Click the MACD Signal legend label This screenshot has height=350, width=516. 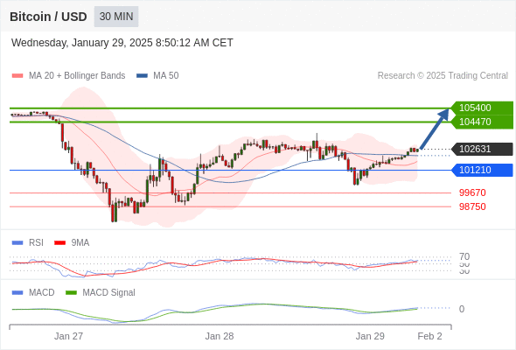pos(109,293)
